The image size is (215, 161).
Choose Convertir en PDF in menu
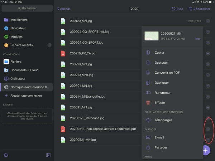tap(167, 73)
